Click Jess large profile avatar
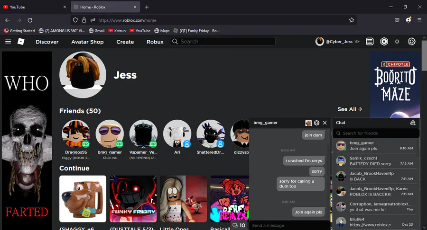The image size is (427, 230). point(83,75)
